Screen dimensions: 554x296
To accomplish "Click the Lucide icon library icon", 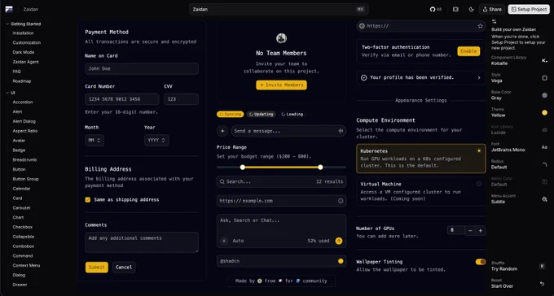I will (544, 130).
